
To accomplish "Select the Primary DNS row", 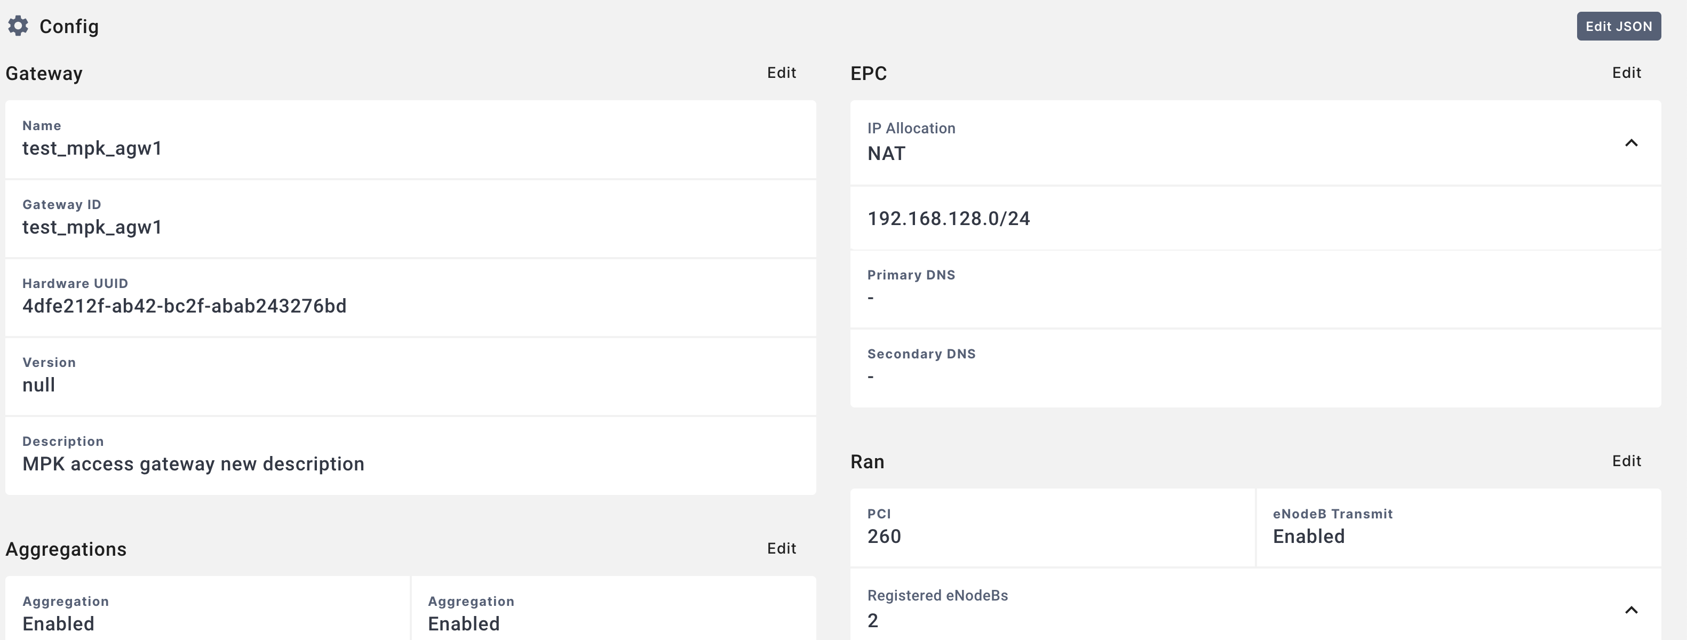I will click(1255, 289).
